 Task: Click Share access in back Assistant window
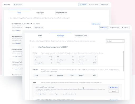tap(94, 5)
